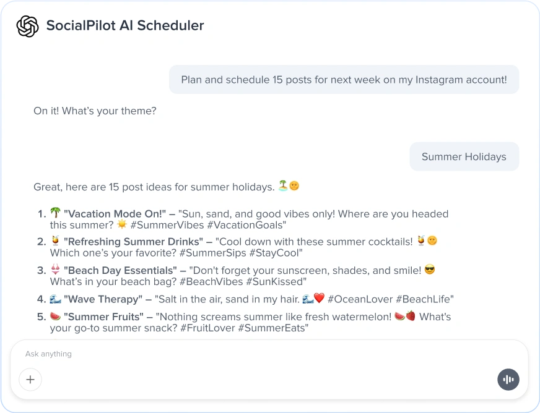
Task: Click the cocktail emoji beside Refreshing Summer Drinks
Action: click(x=55, y=242)
